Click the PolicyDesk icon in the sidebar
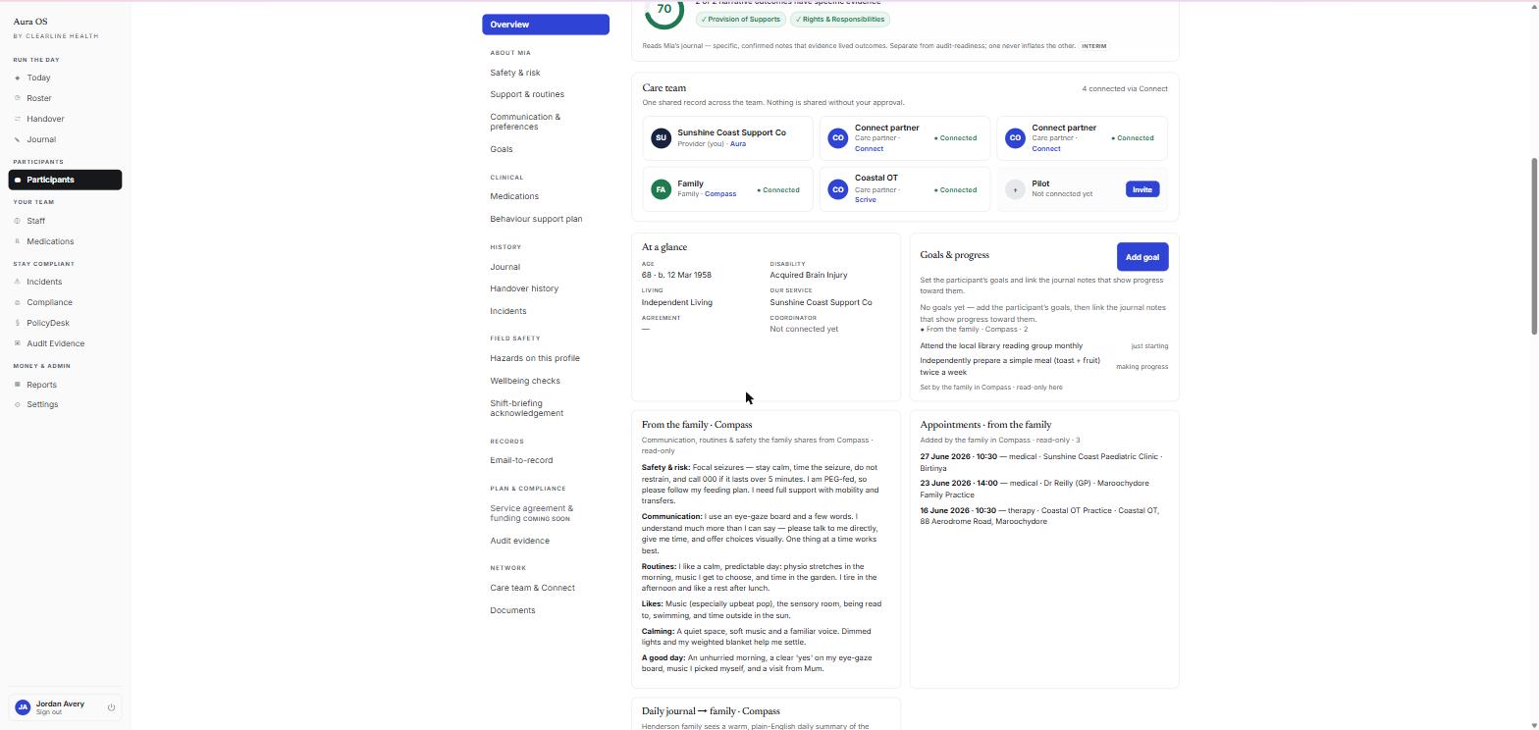Screen dimensions: 1539x730 pos(18,323)
